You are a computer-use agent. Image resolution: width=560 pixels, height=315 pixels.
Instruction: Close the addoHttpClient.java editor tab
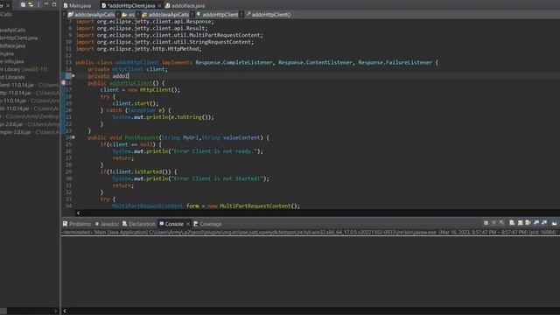159,6
